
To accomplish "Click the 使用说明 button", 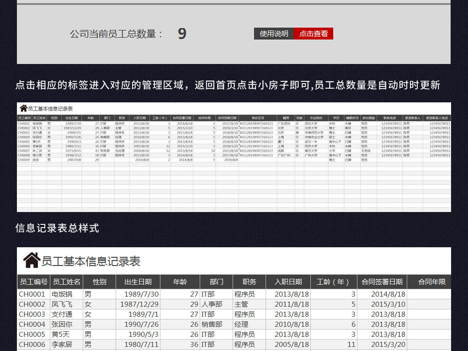I will (x=274, y=33).
